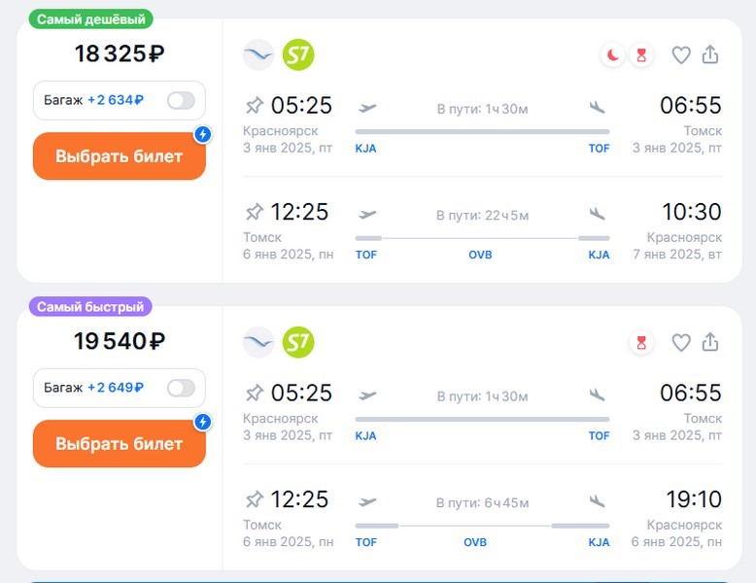Click S7 airline logo in first ticket
Image resolution: width=756 pixels, height=583 pixels.
click(x=298, y=54)
